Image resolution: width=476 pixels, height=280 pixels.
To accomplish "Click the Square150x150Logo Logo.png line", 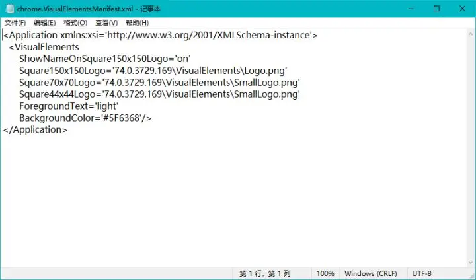I will (153, 71).
